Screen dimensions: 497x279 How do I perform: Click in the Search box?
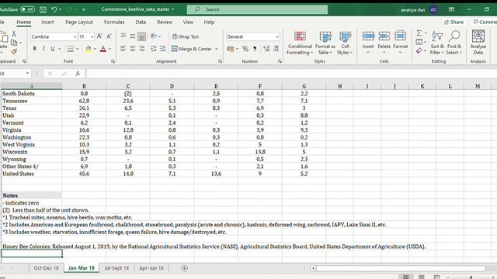[257, 9]
